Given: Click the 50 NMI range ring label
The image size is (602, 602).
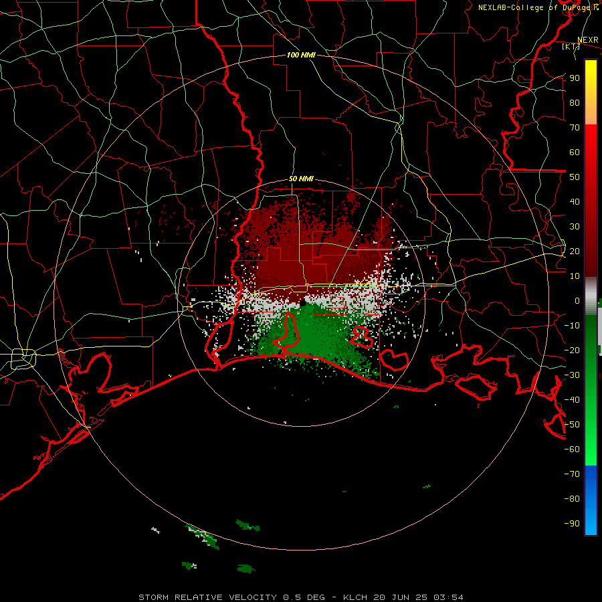Looking at the screenshot, I should pos(301,179).
